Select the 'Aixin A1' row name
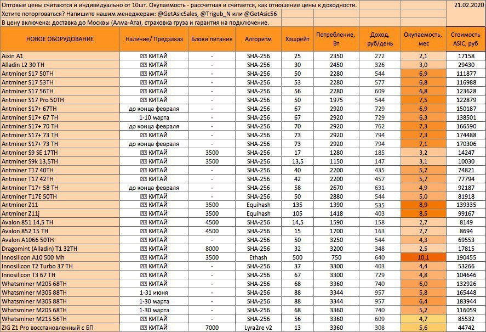486x332 pixels. click(60, 56)
